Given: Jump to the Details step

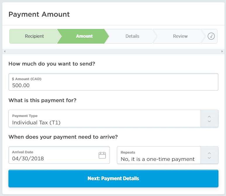Looking at the screenshot, I should pos(132,36).
